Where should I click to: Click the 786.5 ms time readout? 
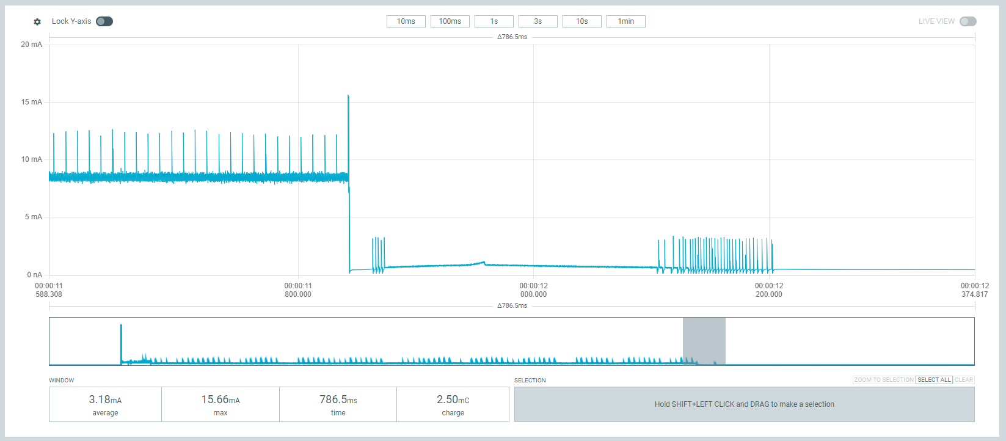(x=338, y=404)
